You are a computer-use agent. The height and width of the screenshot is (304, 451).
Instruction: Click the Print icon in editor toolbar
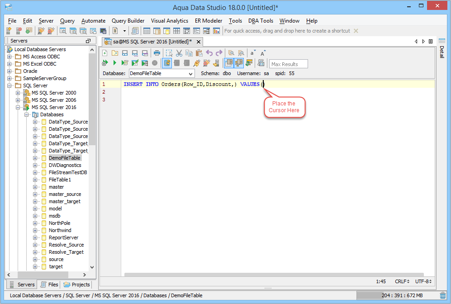click(x=157, y=53)
